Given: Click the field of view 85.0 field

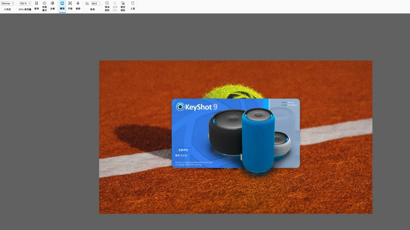Looking at the screenshot, I should click(95, 3).
